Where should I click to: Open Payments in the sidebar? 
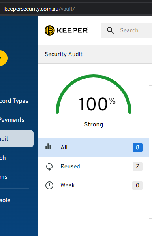coord(12,120)
